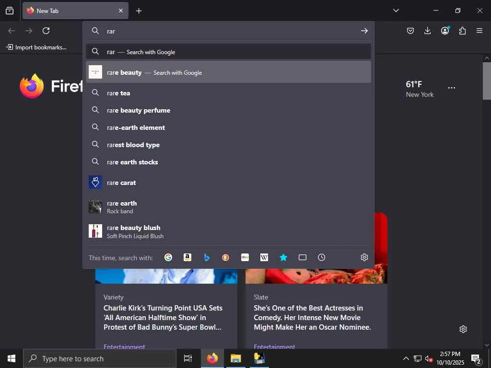
Task: Click the taskbar 'Type here to search' box
Action: 100,358
